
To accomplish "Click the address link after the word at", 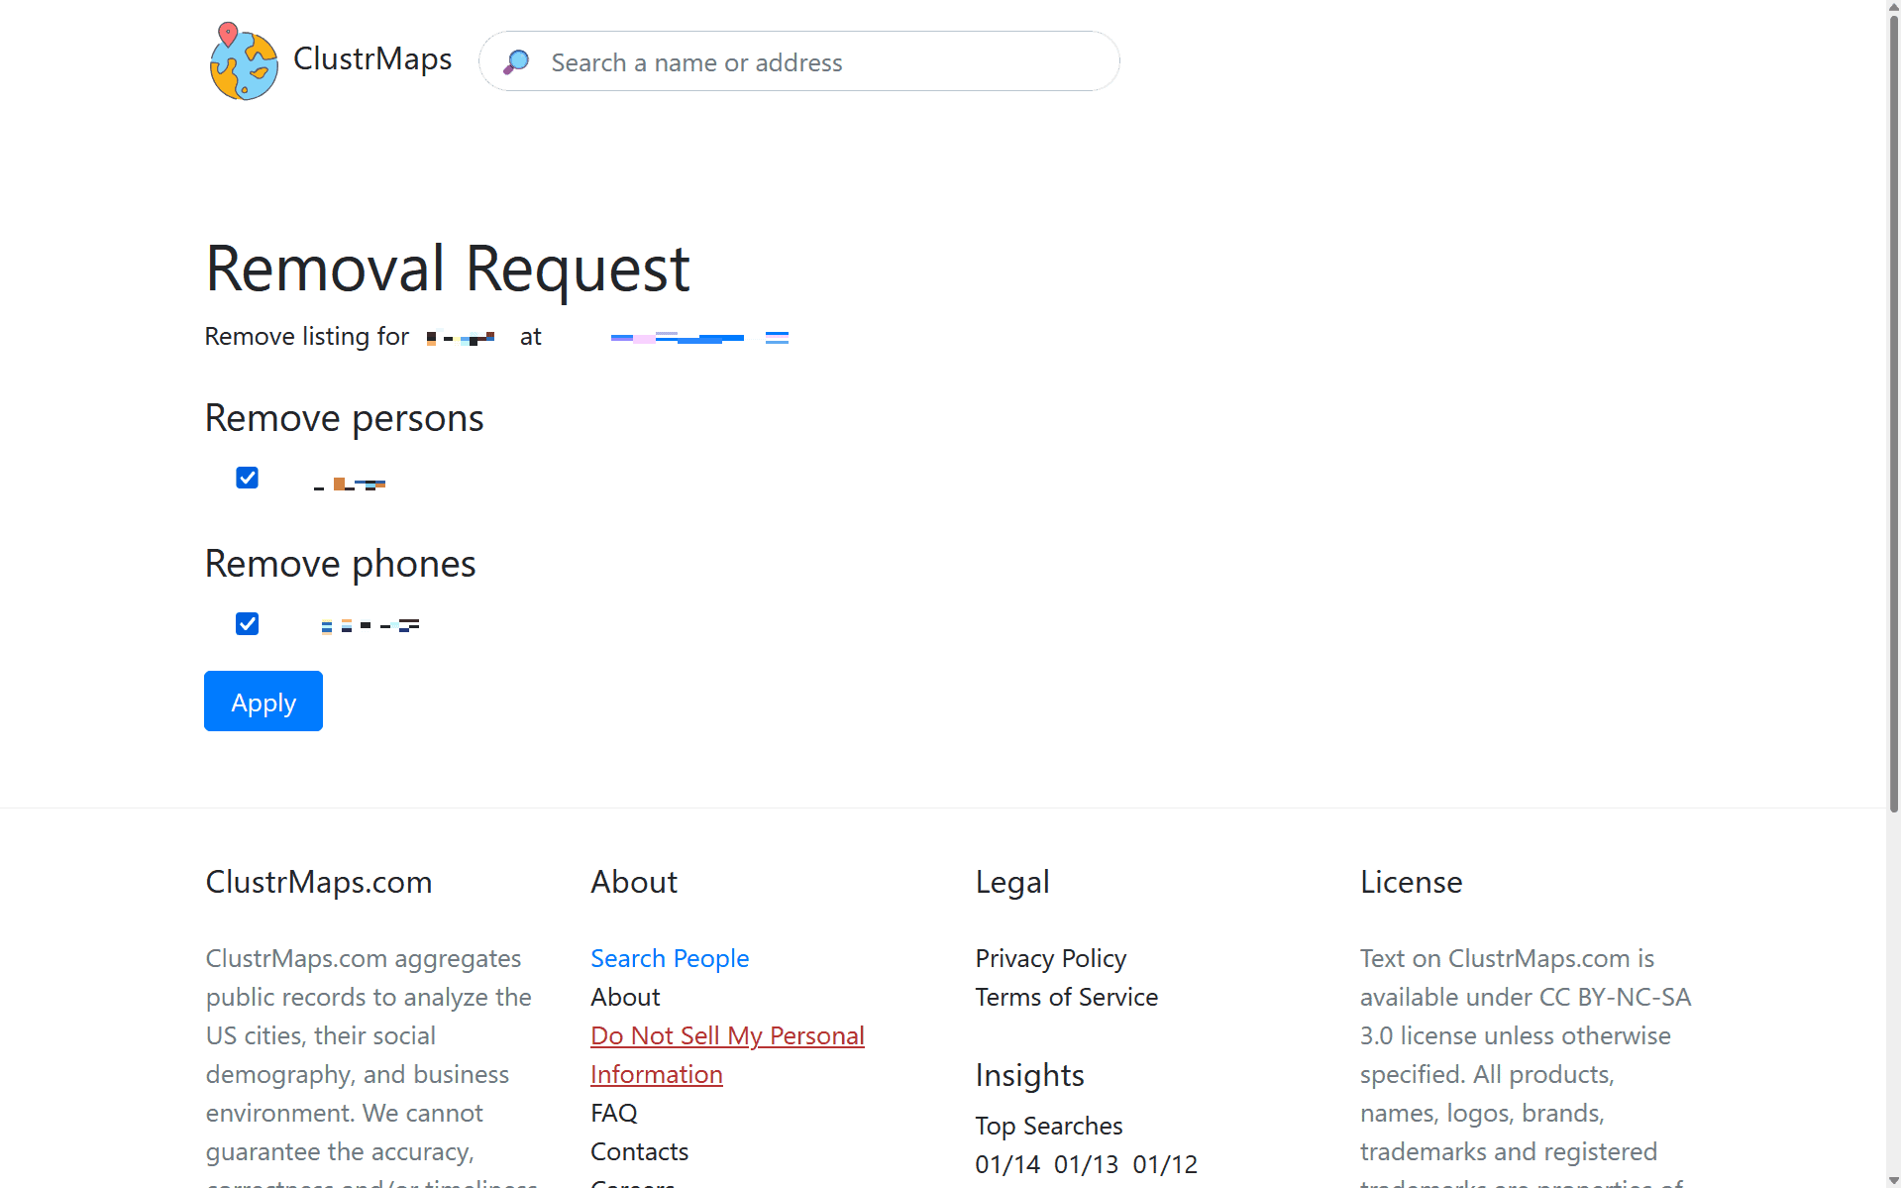I will (x=693, y=337).
